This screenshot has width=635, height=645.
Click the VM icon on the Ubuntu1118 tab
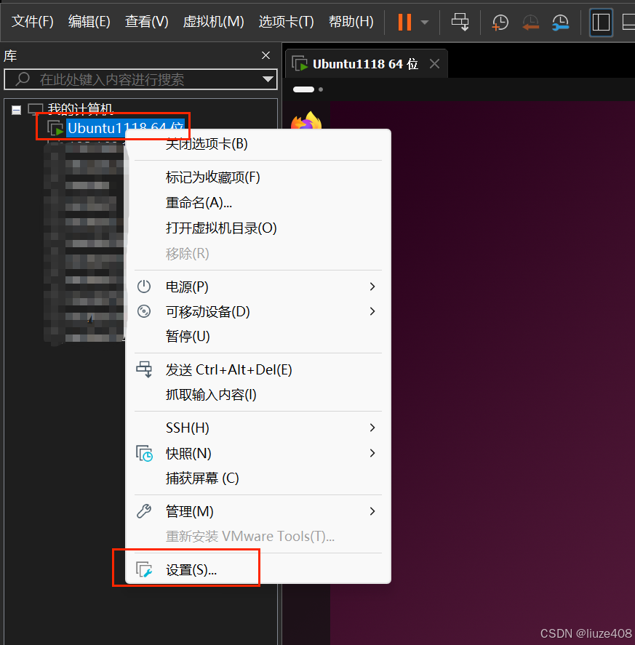(x=300, y=64)
